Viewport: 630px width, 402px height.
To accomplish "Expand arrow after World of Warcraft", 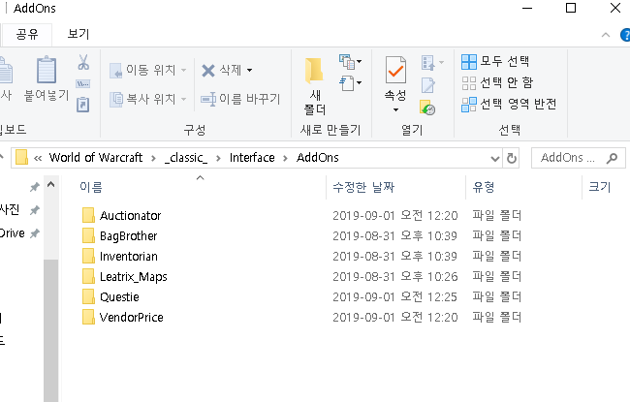I will coord(153,158).
